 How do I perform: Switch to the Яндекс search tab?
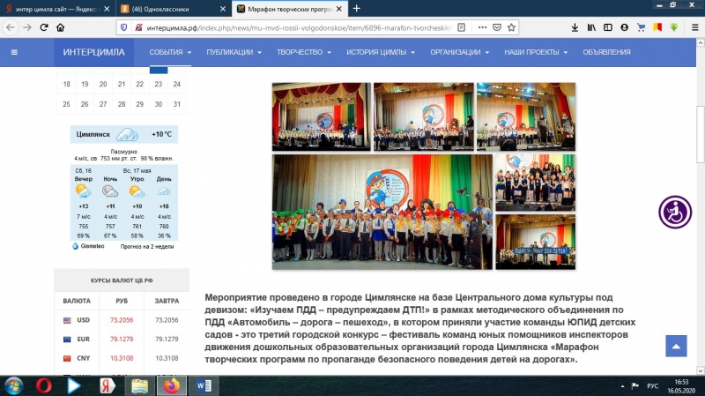[x=57, y=9]
